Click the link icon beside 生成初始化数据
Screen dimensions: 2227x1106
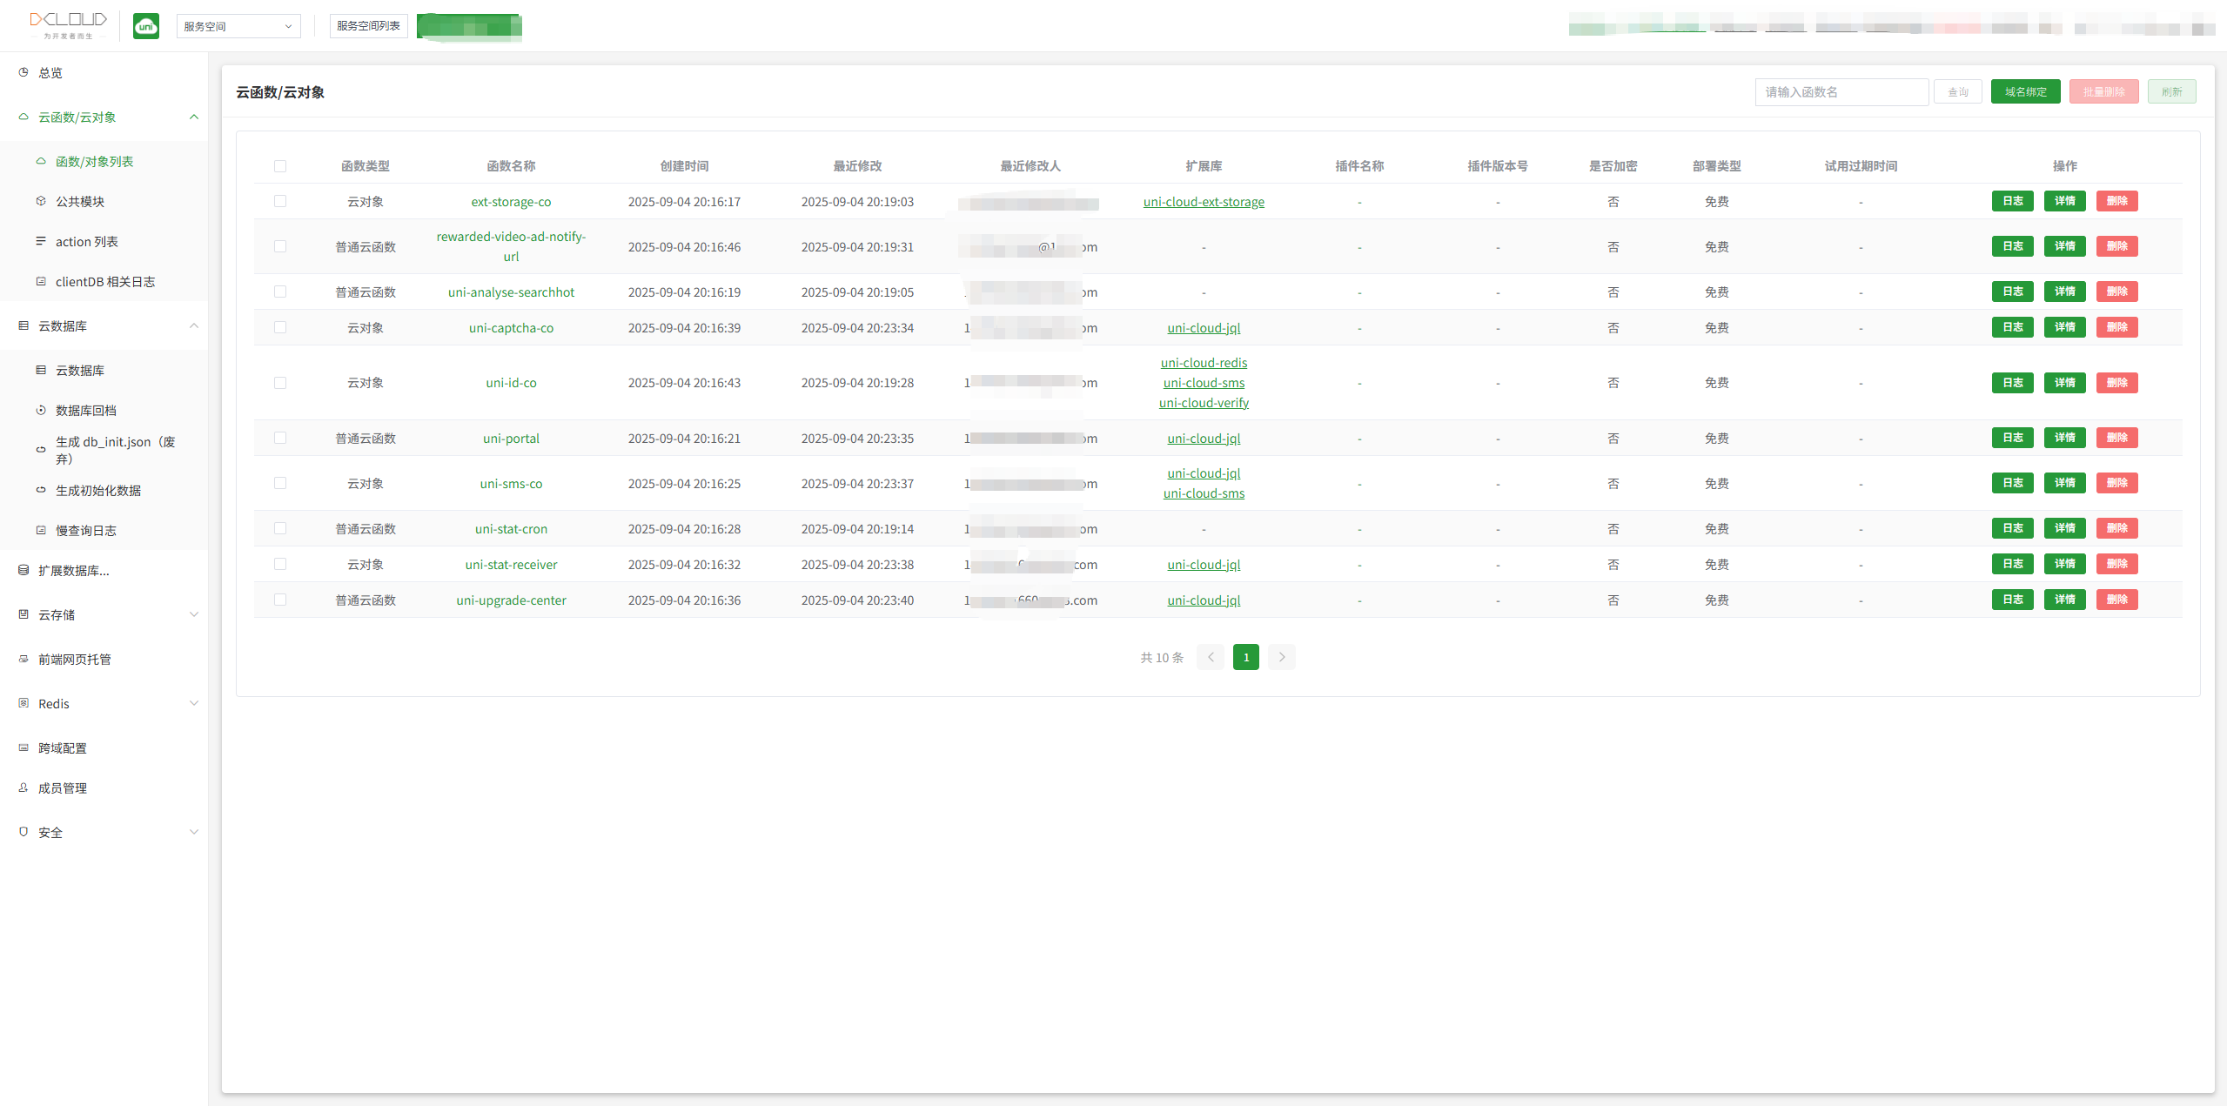pos(41,490)
